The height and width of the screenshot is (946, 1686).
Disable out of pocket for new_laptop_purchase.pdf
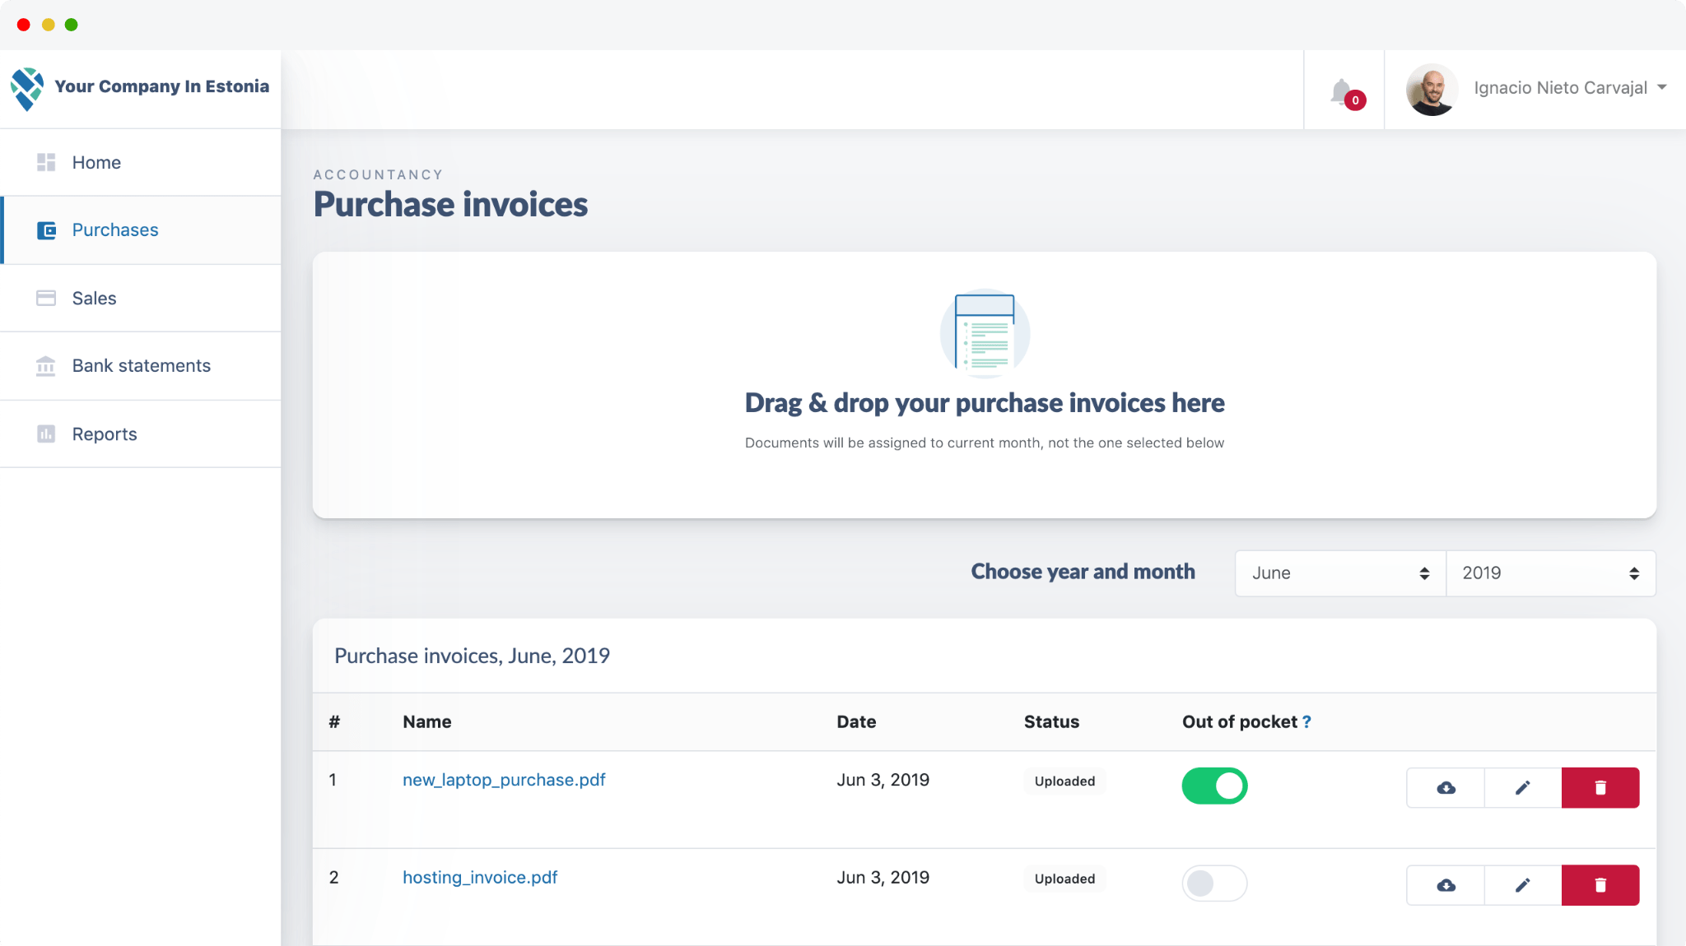pyautogui.click(x=1214, y=786)
